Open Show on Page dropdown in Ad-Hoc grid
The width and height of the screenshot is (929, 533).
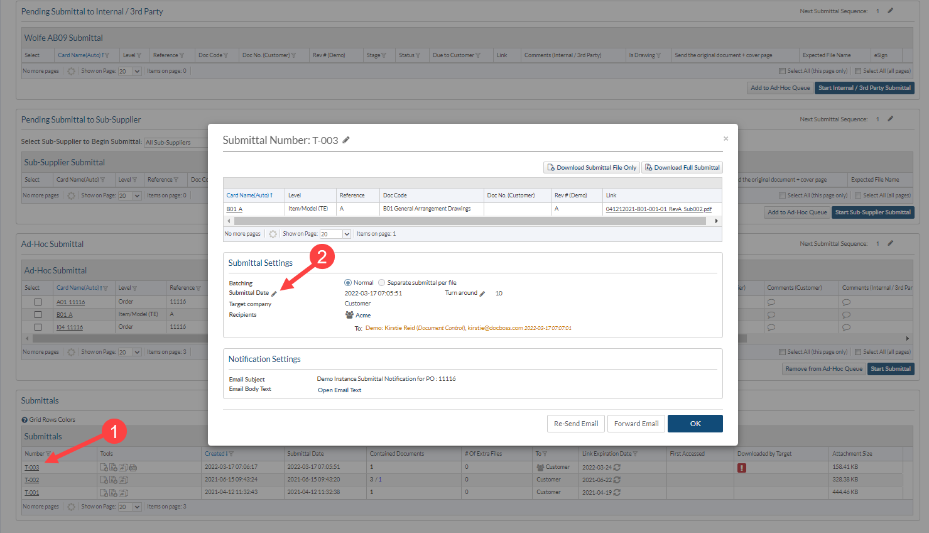(130, 352)
